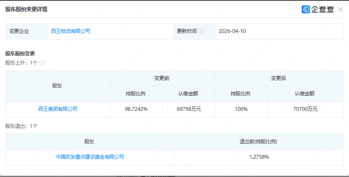Image resolution: width=349 pixels, height=177 pixels.
Task: Click the 变更前 column header
Action: [162, 78]
